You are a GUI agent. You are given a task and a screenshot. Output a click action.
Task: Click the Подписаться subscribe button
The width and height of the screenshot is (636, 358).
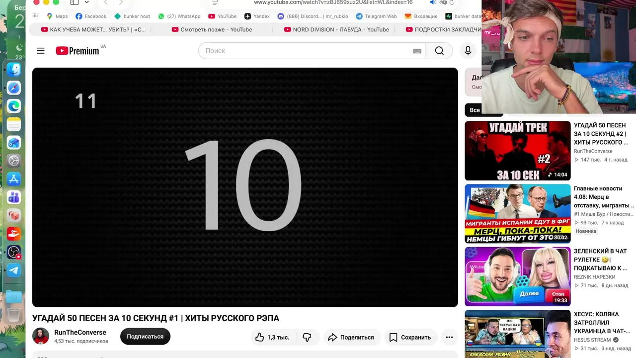click(x=145, y=337)
